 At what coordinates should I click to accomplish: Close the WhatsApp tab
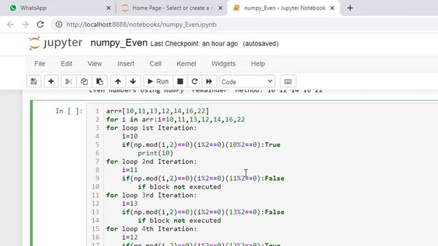[109, 8]
